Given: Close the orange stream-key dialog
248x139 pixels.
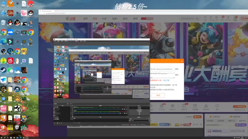Looking at the screenshot, I should tap(182, 61).
